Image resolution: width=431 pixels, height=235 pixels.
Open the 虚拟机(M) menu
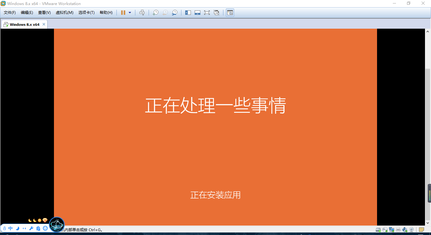[x=65, y=13]
